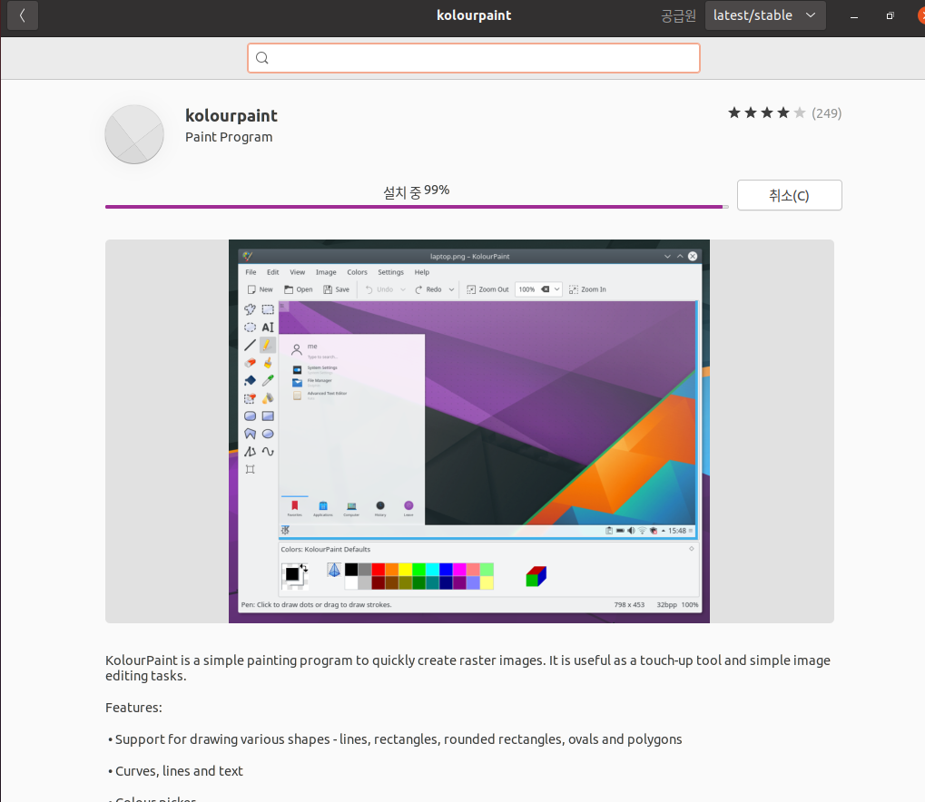The width and height of the screenshot is (925, 802).
Task: Focus the search input field
Action: tap(474, 58)
